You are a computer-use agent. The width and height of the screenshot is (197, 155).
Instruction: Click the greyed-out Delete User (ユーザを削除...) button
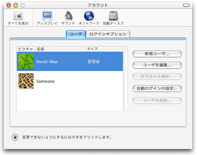tap(157, 101)
